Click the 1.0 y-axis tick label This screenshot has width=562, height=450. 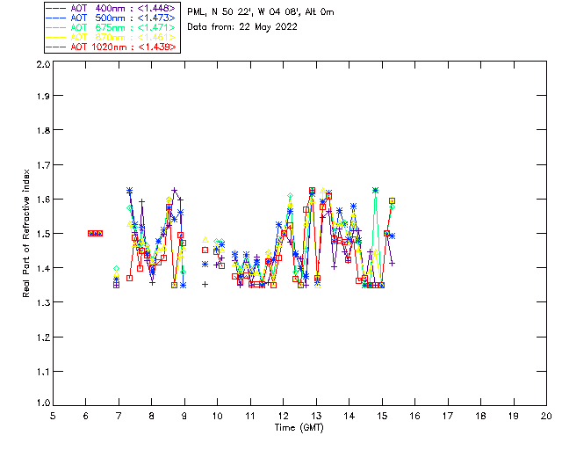43,403
